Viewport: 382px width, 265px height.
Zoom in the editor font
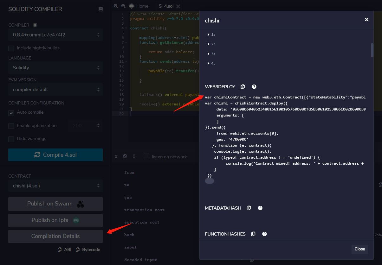click(x=123, y=6)
